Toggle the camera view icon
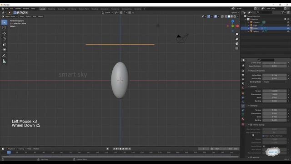This screenshot has width=291, height=164. click(236, 44)
